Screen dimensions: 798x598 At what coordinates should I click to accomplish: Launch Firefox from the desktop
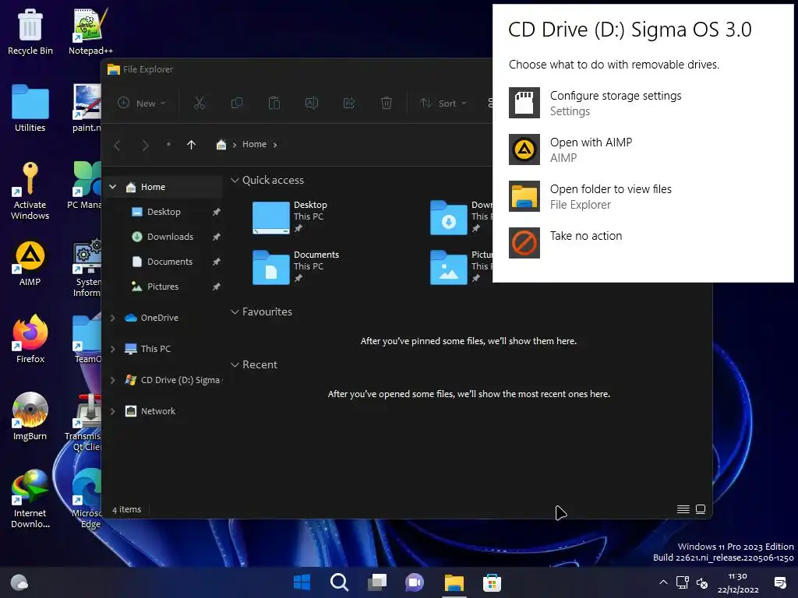[30, 339]
